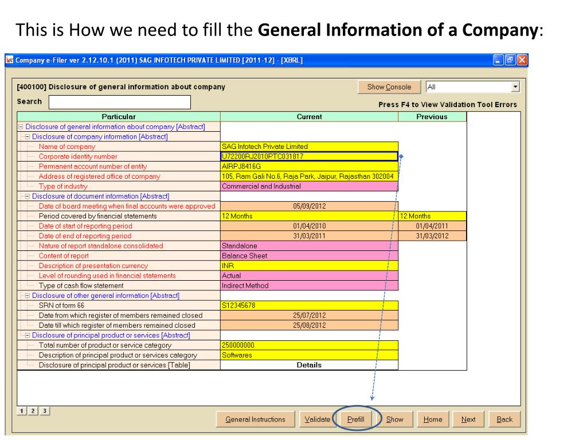This screenshot has width=587, height=440.
Task: Click the Validate button
Action: 317,419
